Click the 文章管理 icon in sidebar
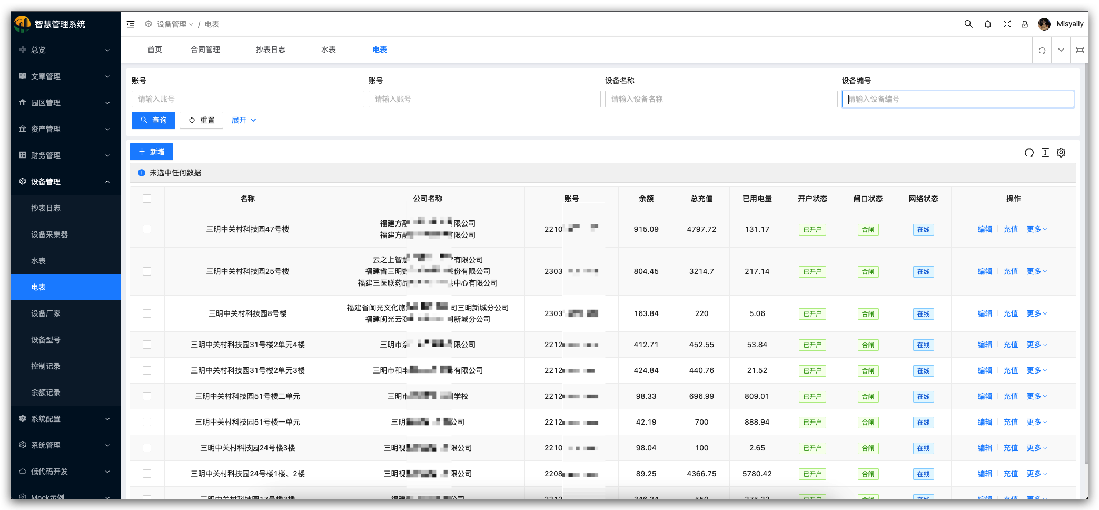 (23, 76)
